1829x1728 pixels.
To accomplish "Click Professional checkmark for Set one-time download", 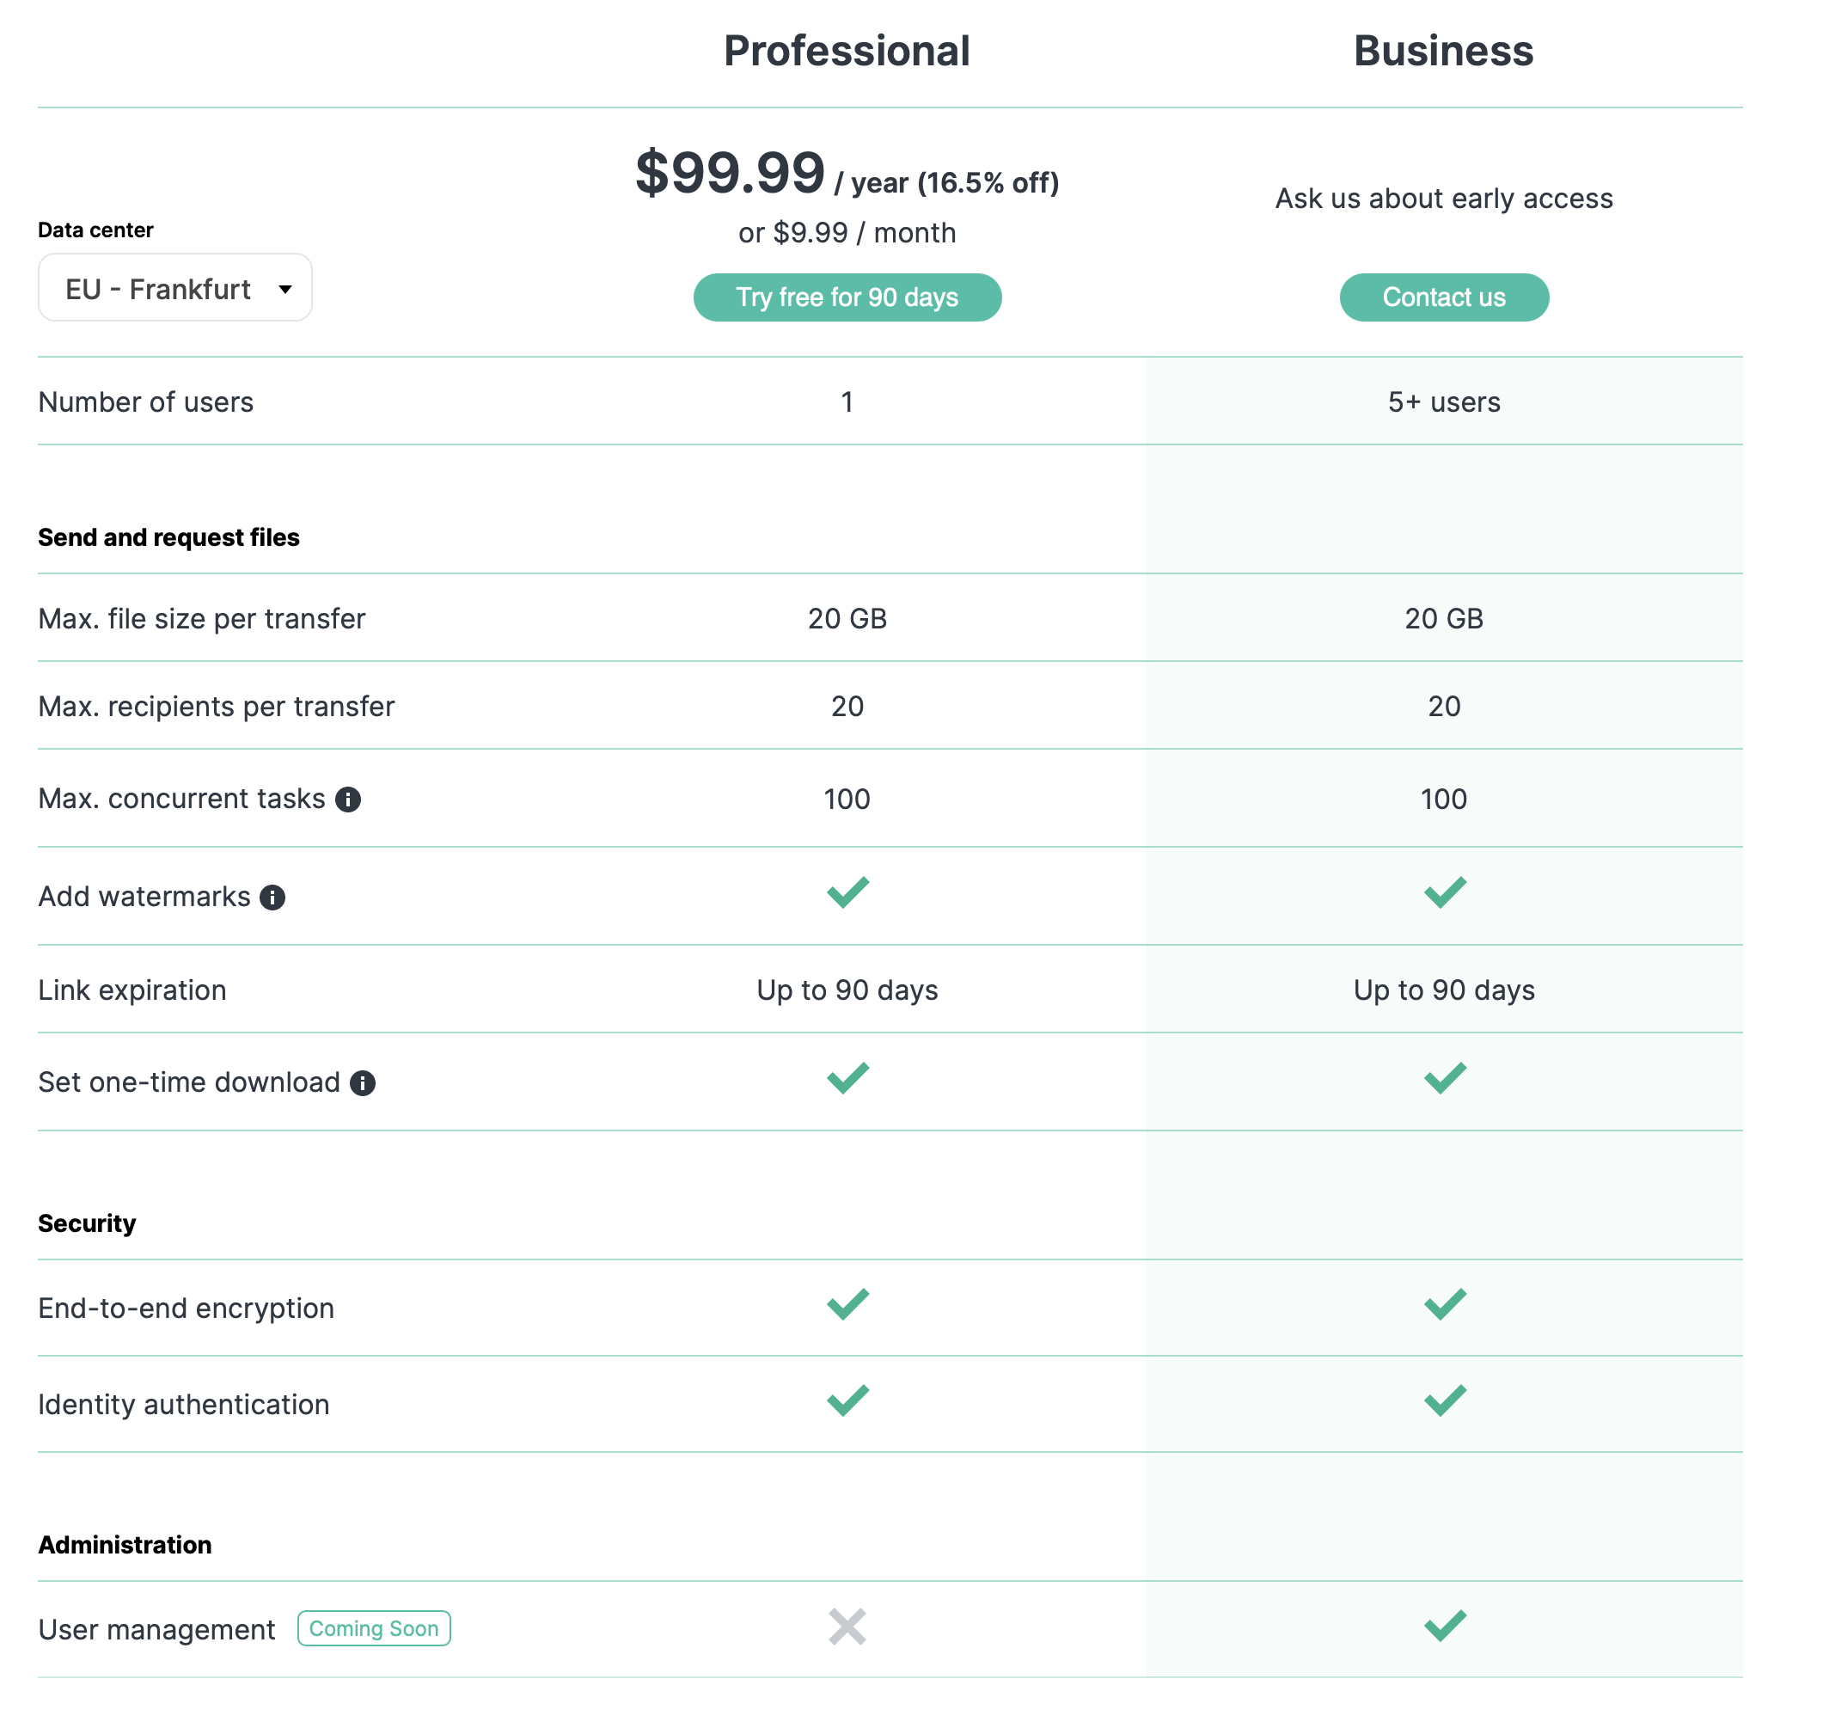I will pyautogui.click(x=847, y=1079).
